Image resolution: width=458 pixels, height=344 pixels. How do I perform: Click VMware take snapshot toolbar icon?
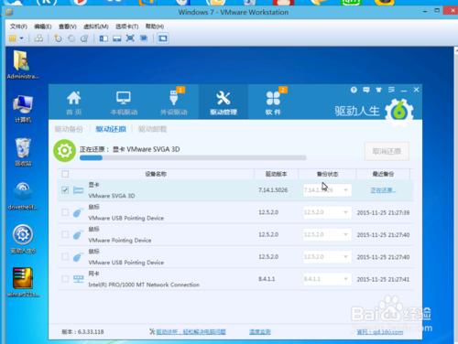point(58,38)
